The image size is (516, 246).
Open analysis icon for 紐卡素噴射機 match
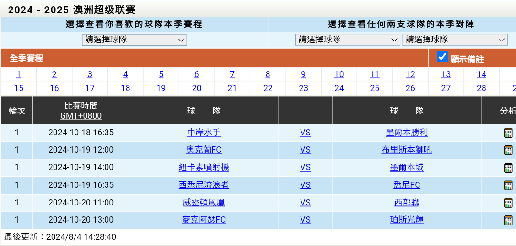(x=508, y=168)
